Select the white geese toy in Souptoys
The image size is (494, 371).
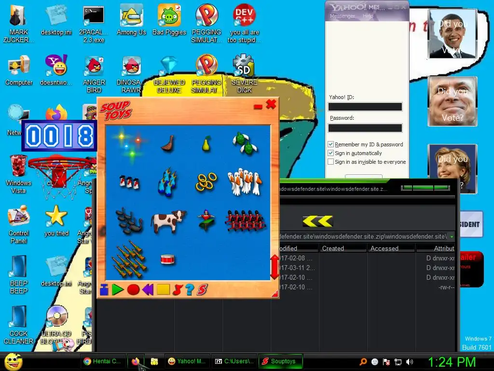click(x=245, y=182)
